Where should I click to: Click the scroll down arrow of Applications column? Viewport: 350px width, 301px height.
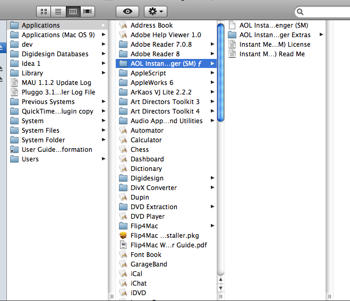220,288
